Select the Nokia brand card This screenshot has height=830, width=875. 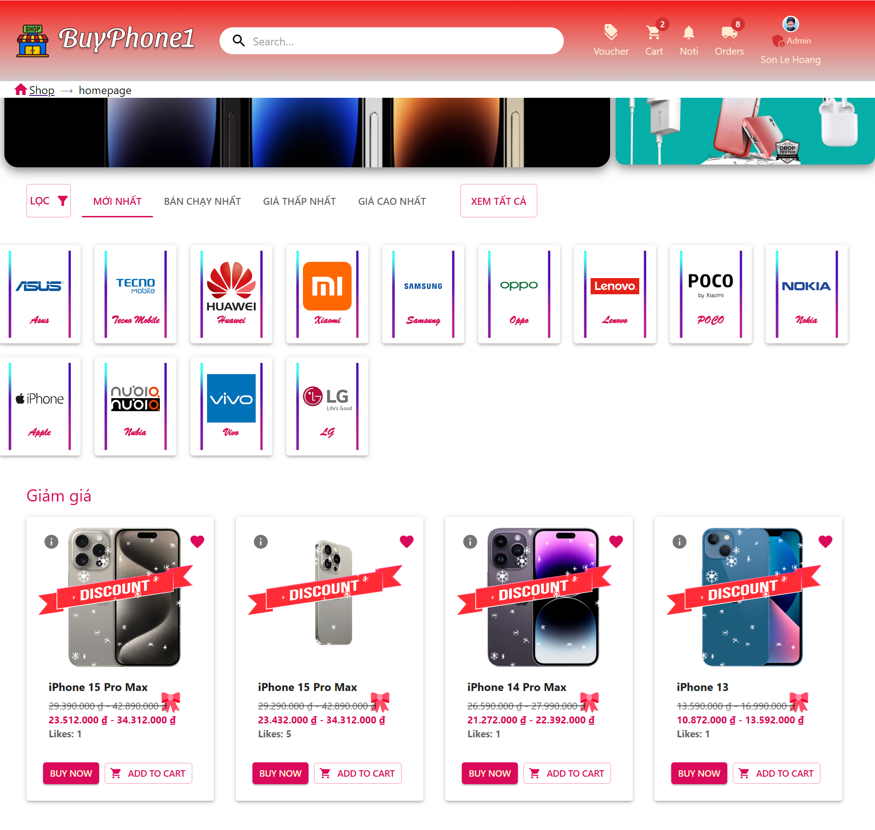pyautogui.click(x=806, y=294)
